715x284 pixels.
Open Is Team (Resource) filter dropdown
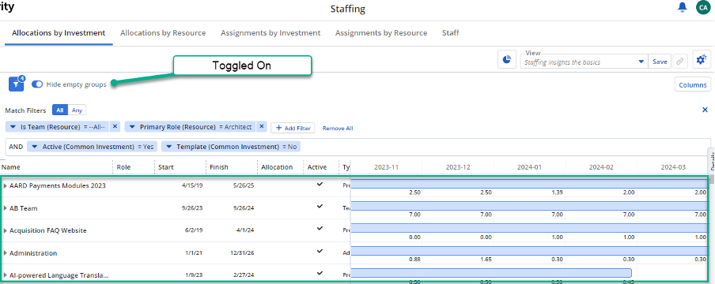click(13, 128)
